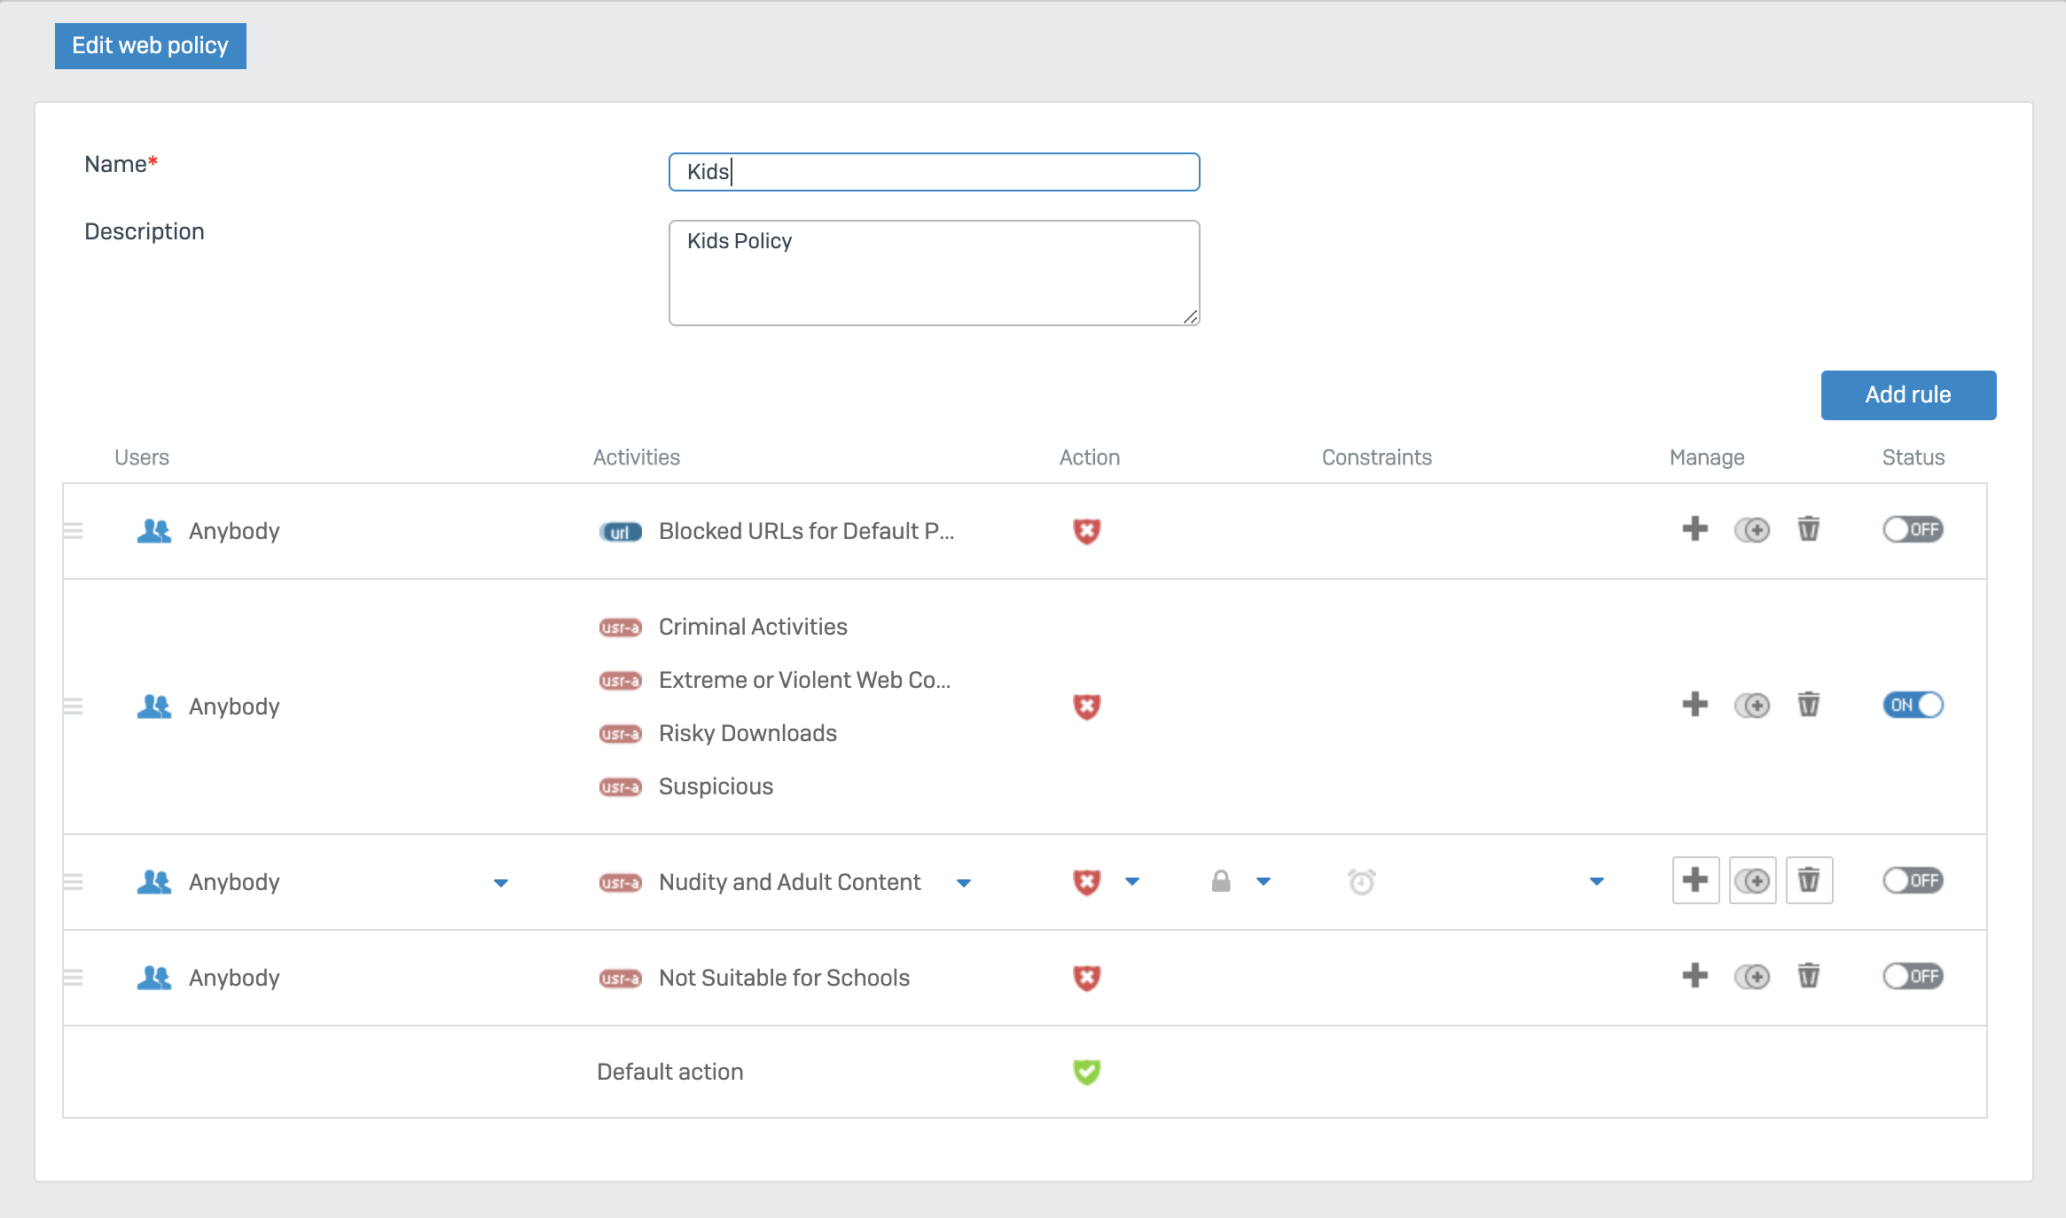The image size is (2066, 1218).
Task: Click the Edit web policy header
Action: tap(151, 46)
